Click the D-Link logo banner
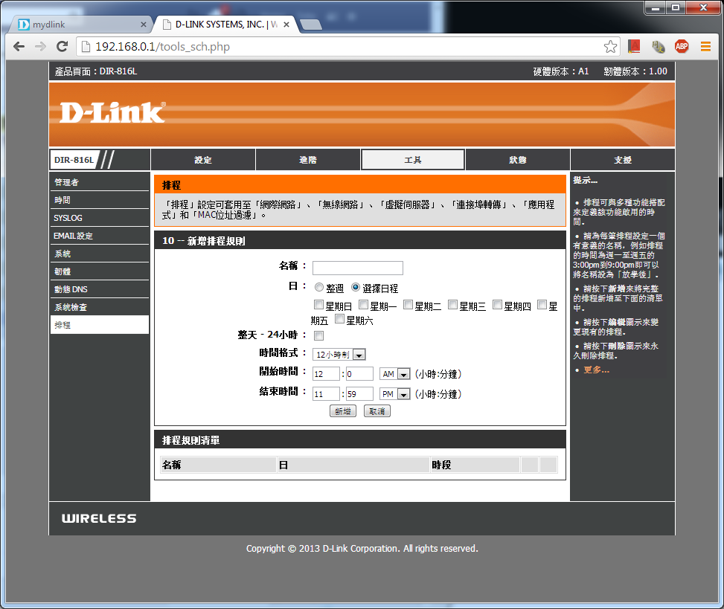This screenshot has width=724, height=609. point(112,113)
